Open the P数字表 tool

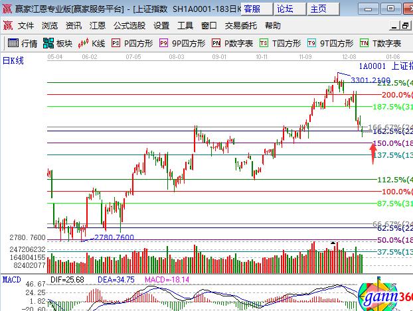(232, 43)
